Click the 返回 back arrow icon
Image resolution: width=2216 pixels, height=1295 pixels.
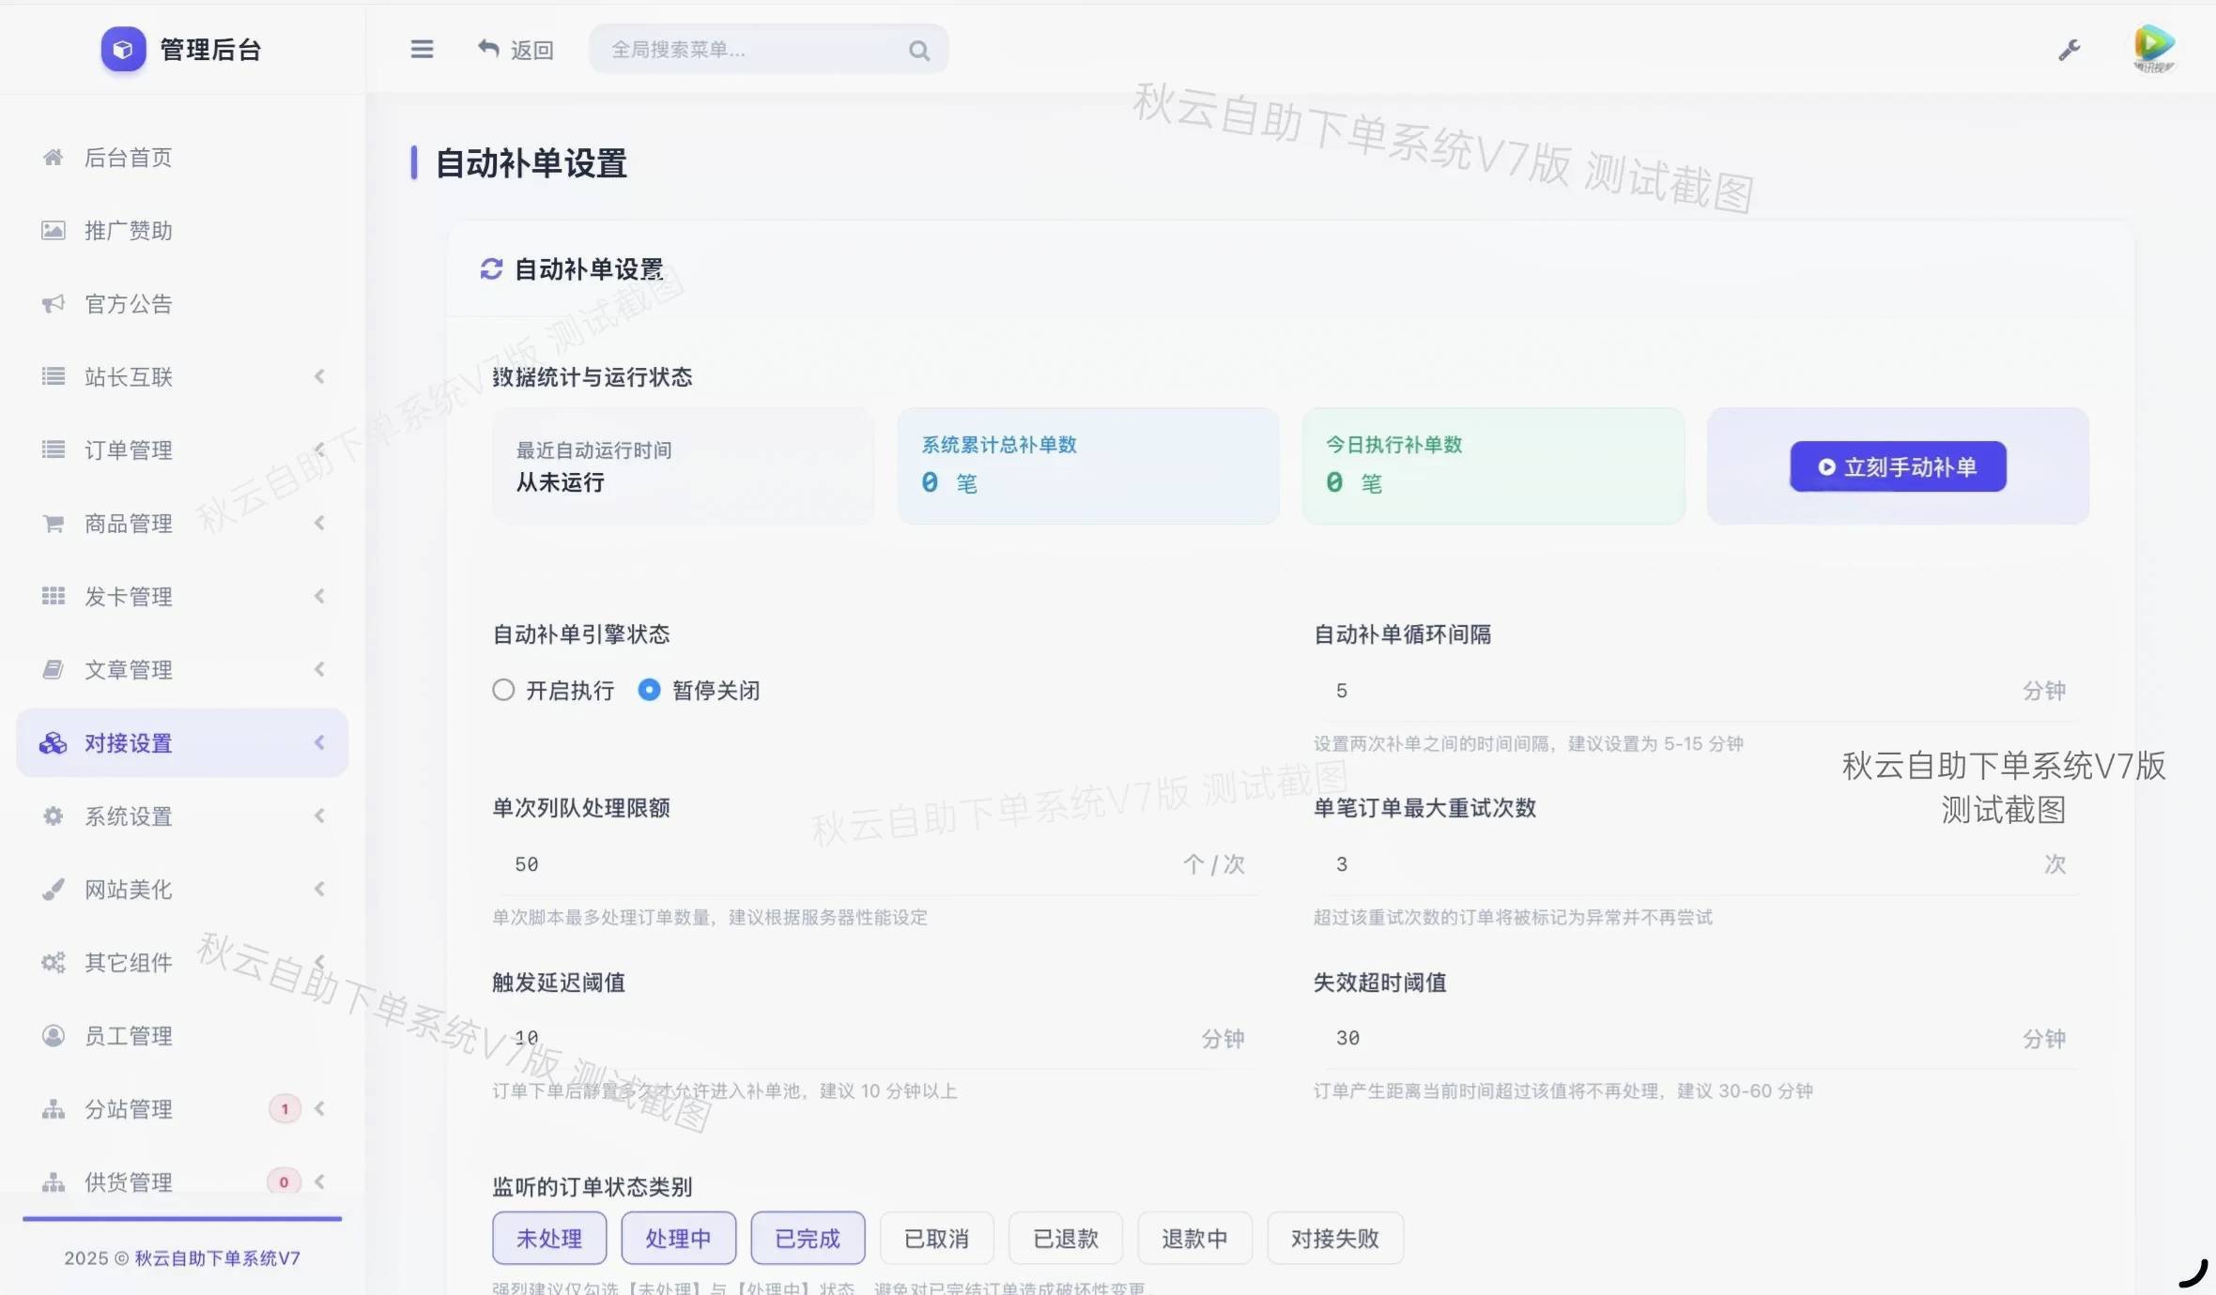pos(488,48)
